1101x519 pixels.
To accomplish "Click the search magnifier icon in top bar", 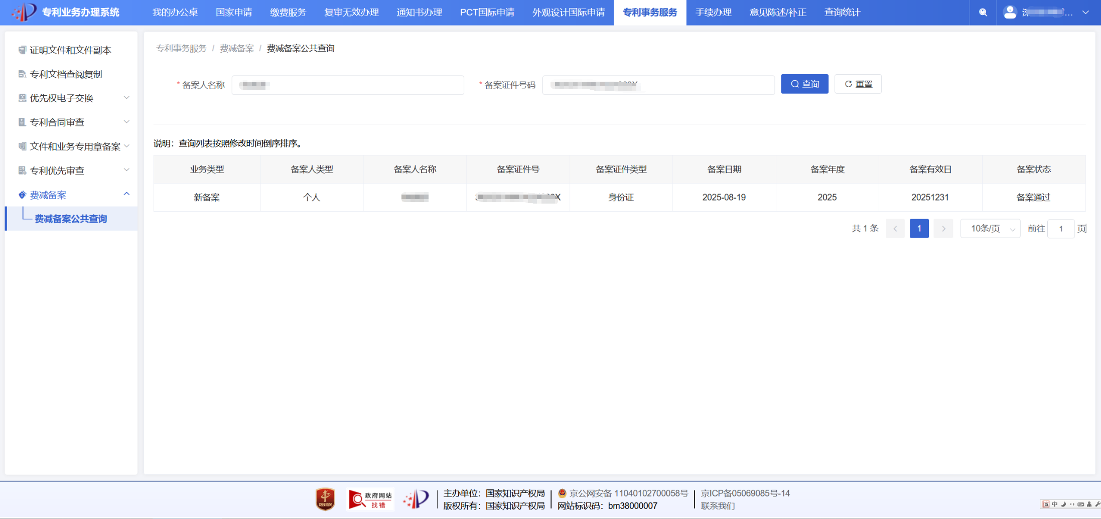I will click(x=983, y=13).
